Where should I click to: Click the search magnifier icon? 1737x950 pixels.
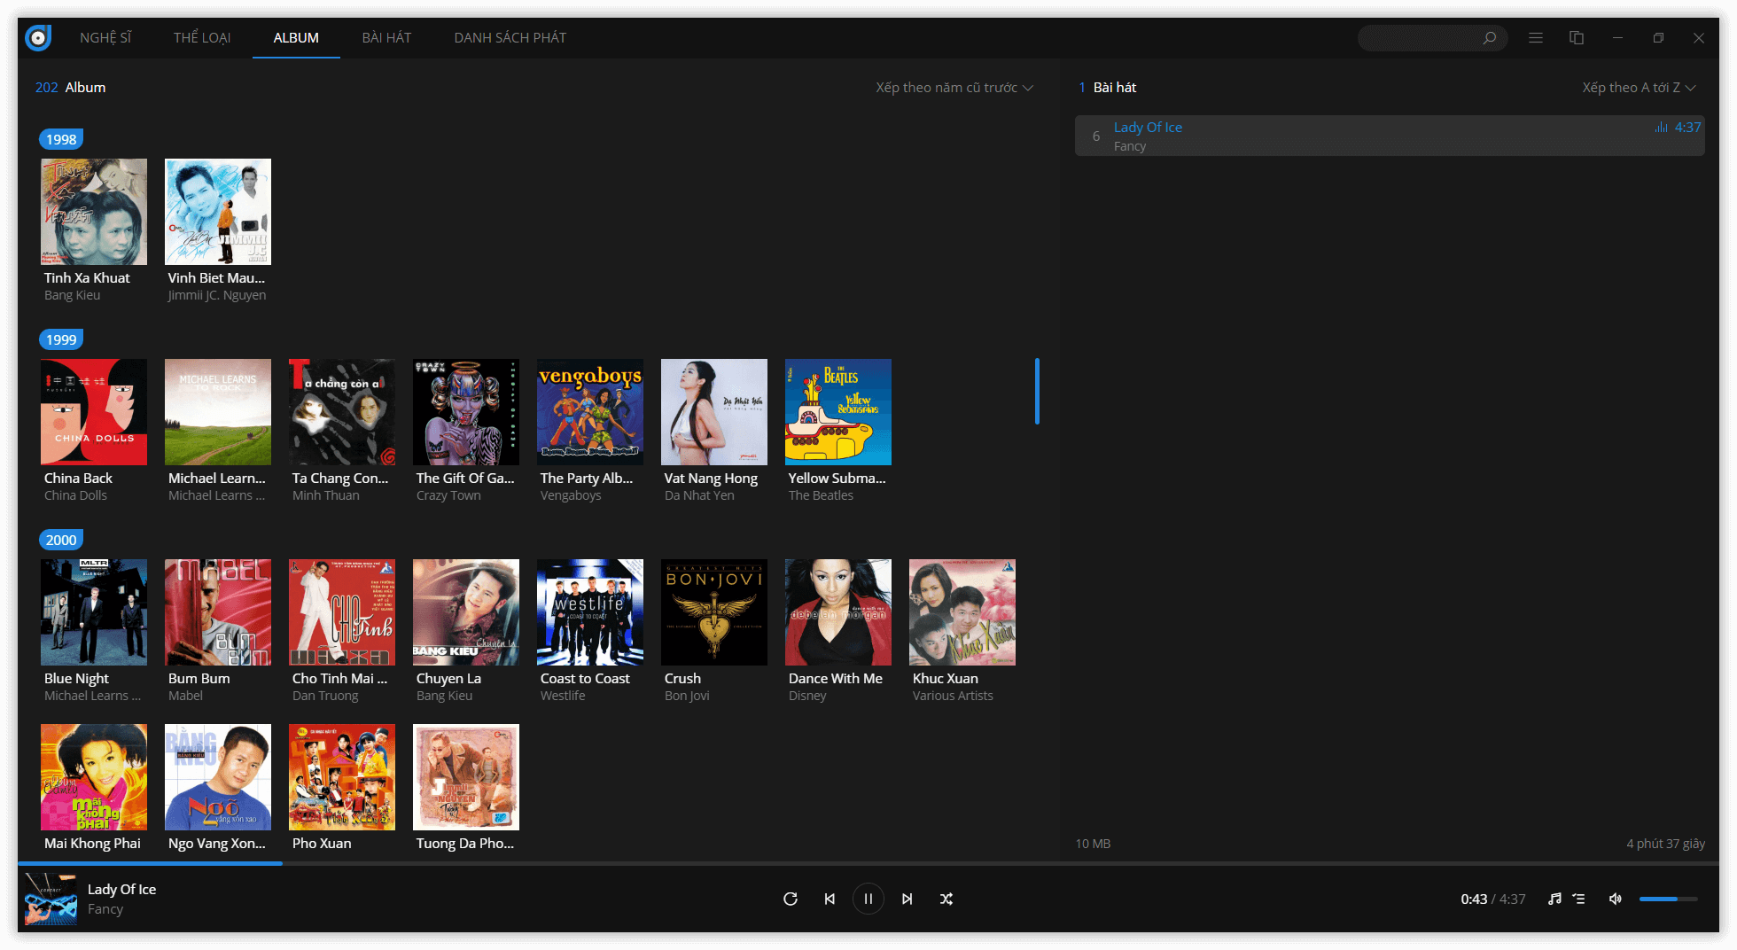pyautogui.click(x=1490, y=38)
